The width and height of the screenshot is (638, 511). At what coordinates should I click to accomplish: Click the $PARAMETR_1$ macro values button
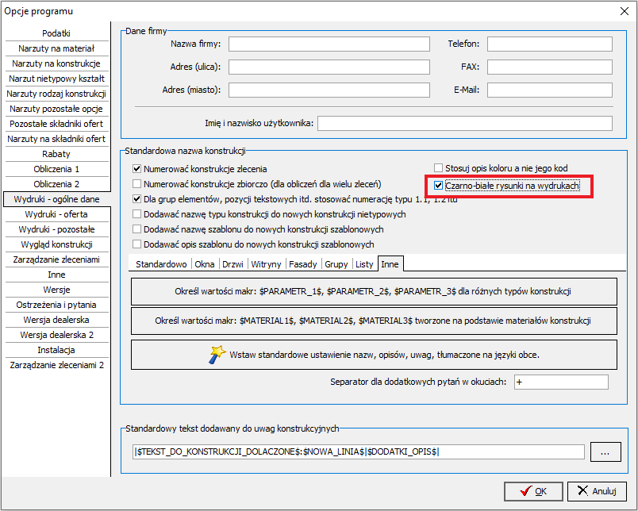(x=373, y=292)
